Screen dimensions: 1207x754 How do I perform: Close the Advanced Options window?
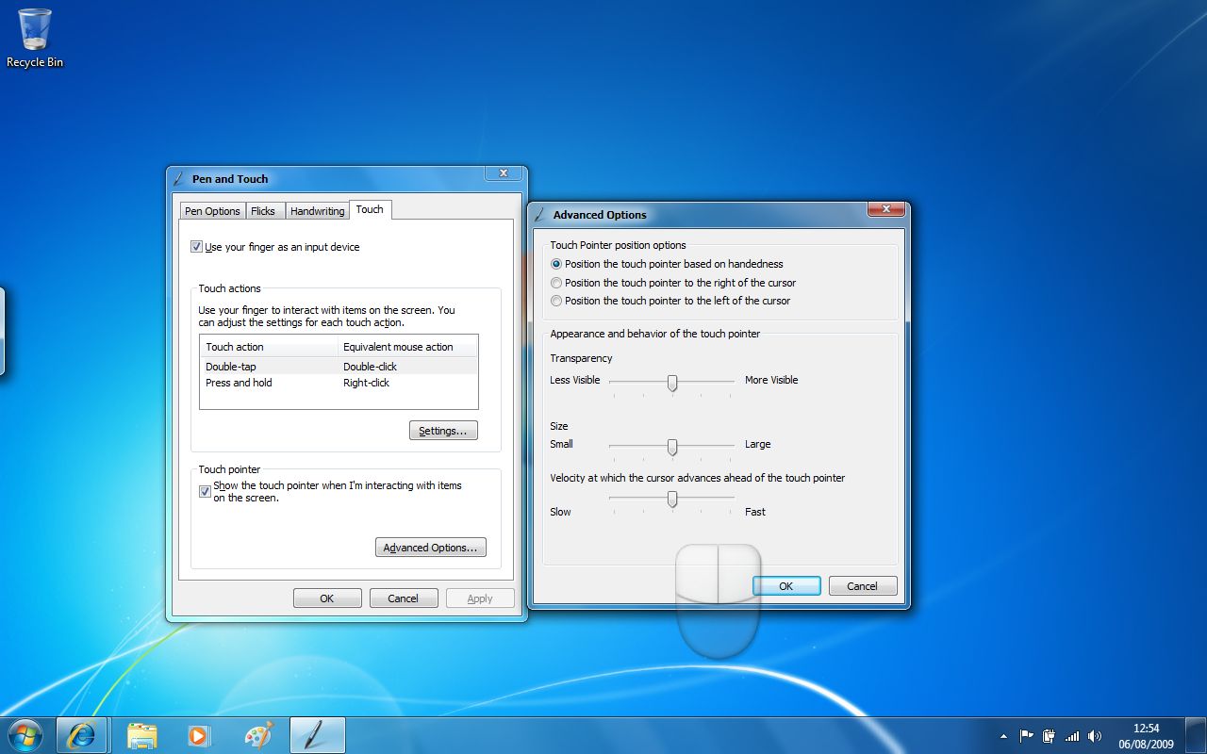point(886,209)
